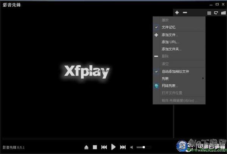Expand the 列表 submenu
This screenshot has width=227, height=154.
point(179,79)
